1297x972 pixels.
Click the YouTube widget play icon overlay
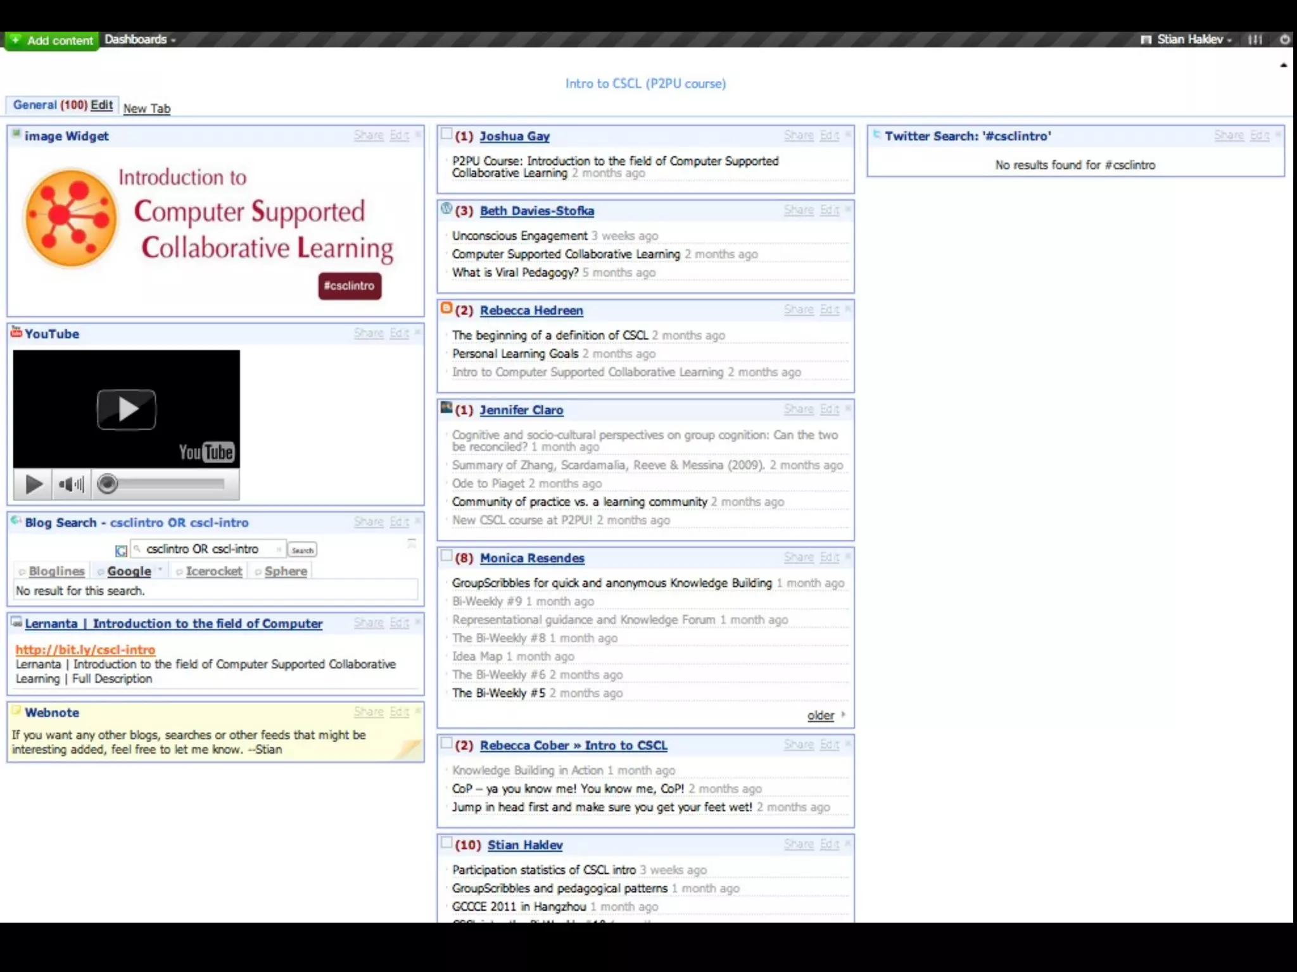click(127, 409)
